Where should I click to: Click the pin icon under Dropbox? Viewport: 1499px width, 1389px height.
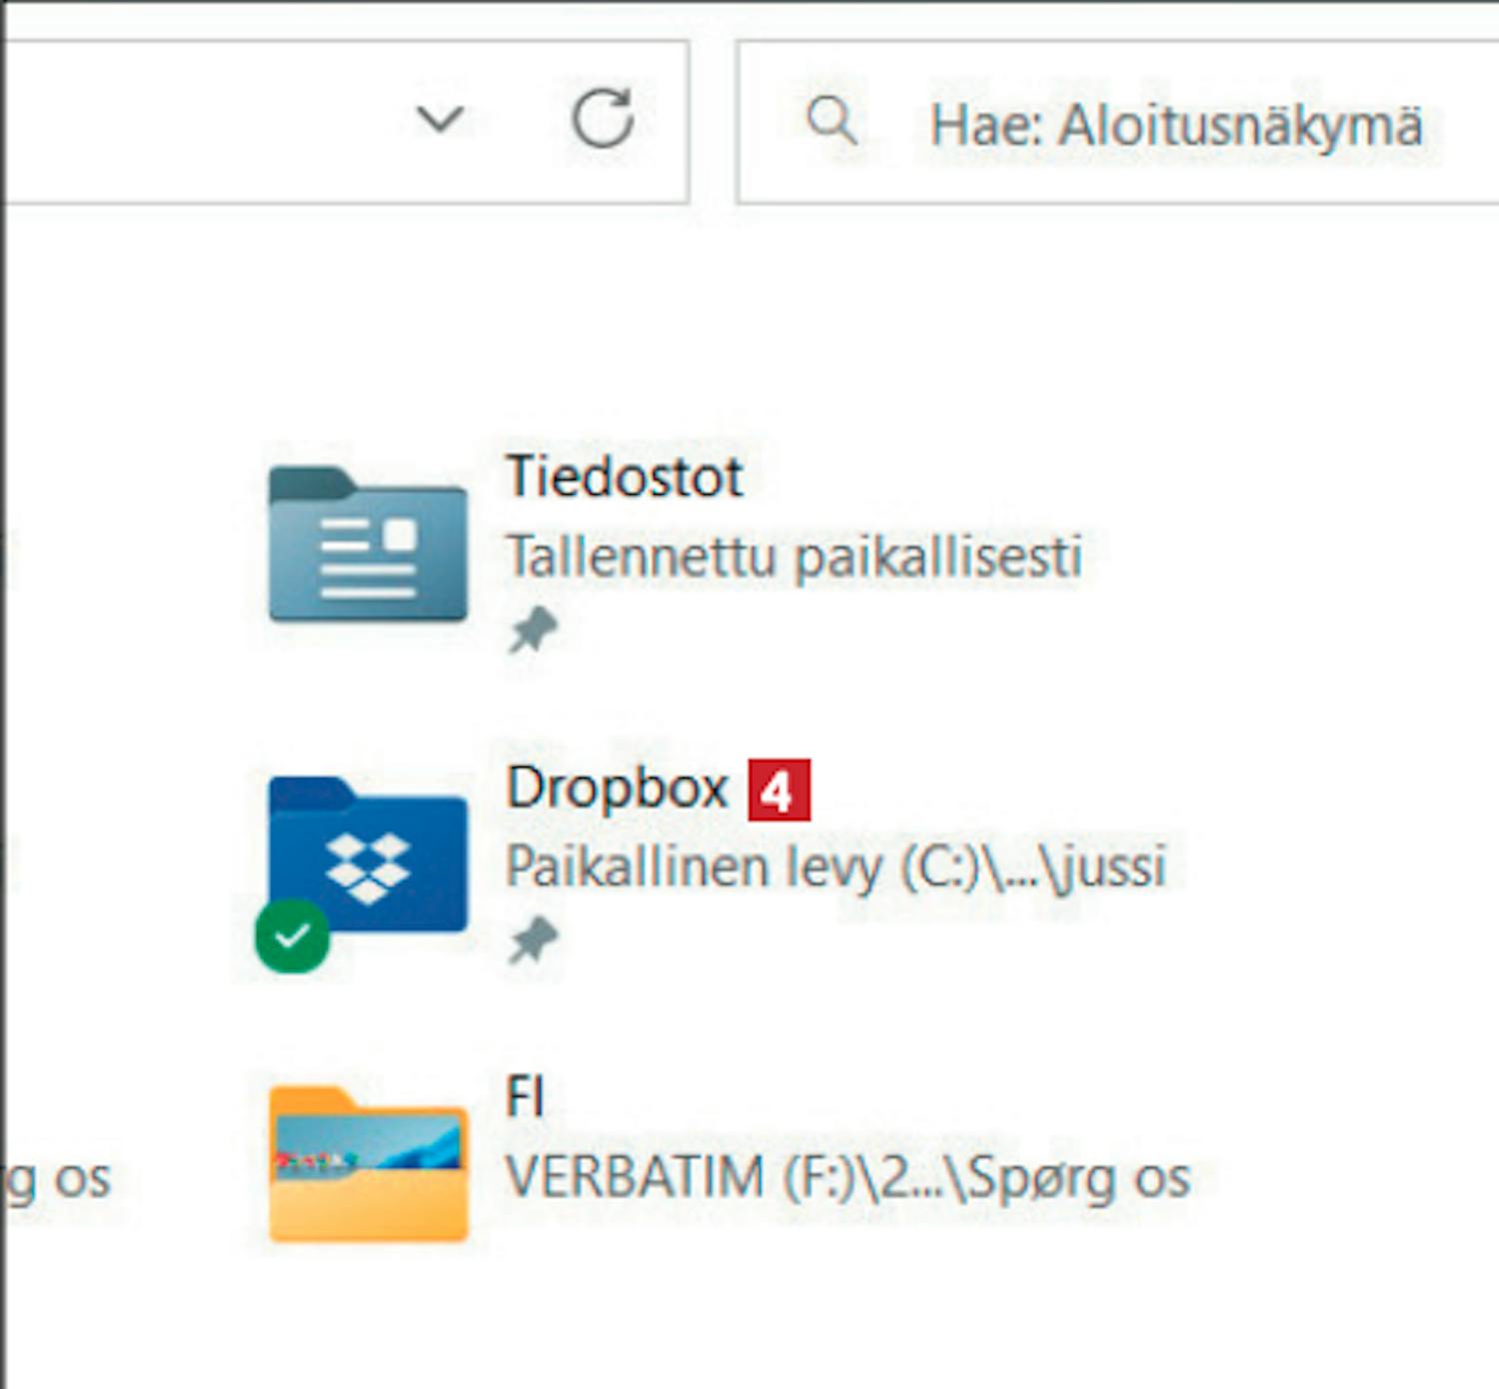(x=533, y=940)
